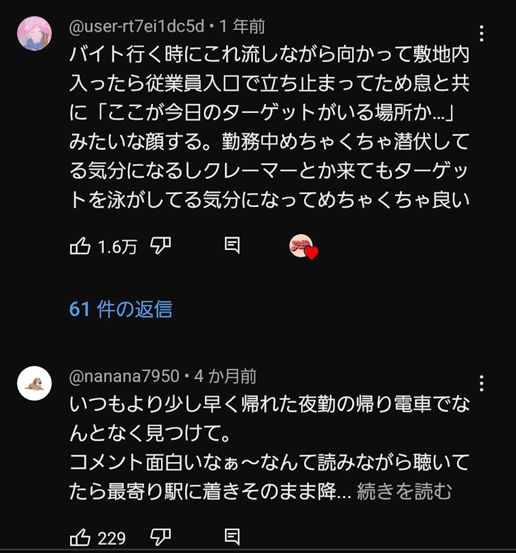Open three-dot menu for @nanana7950 comment
Viewport: 516px width, 553px height.
coord(482,383)
